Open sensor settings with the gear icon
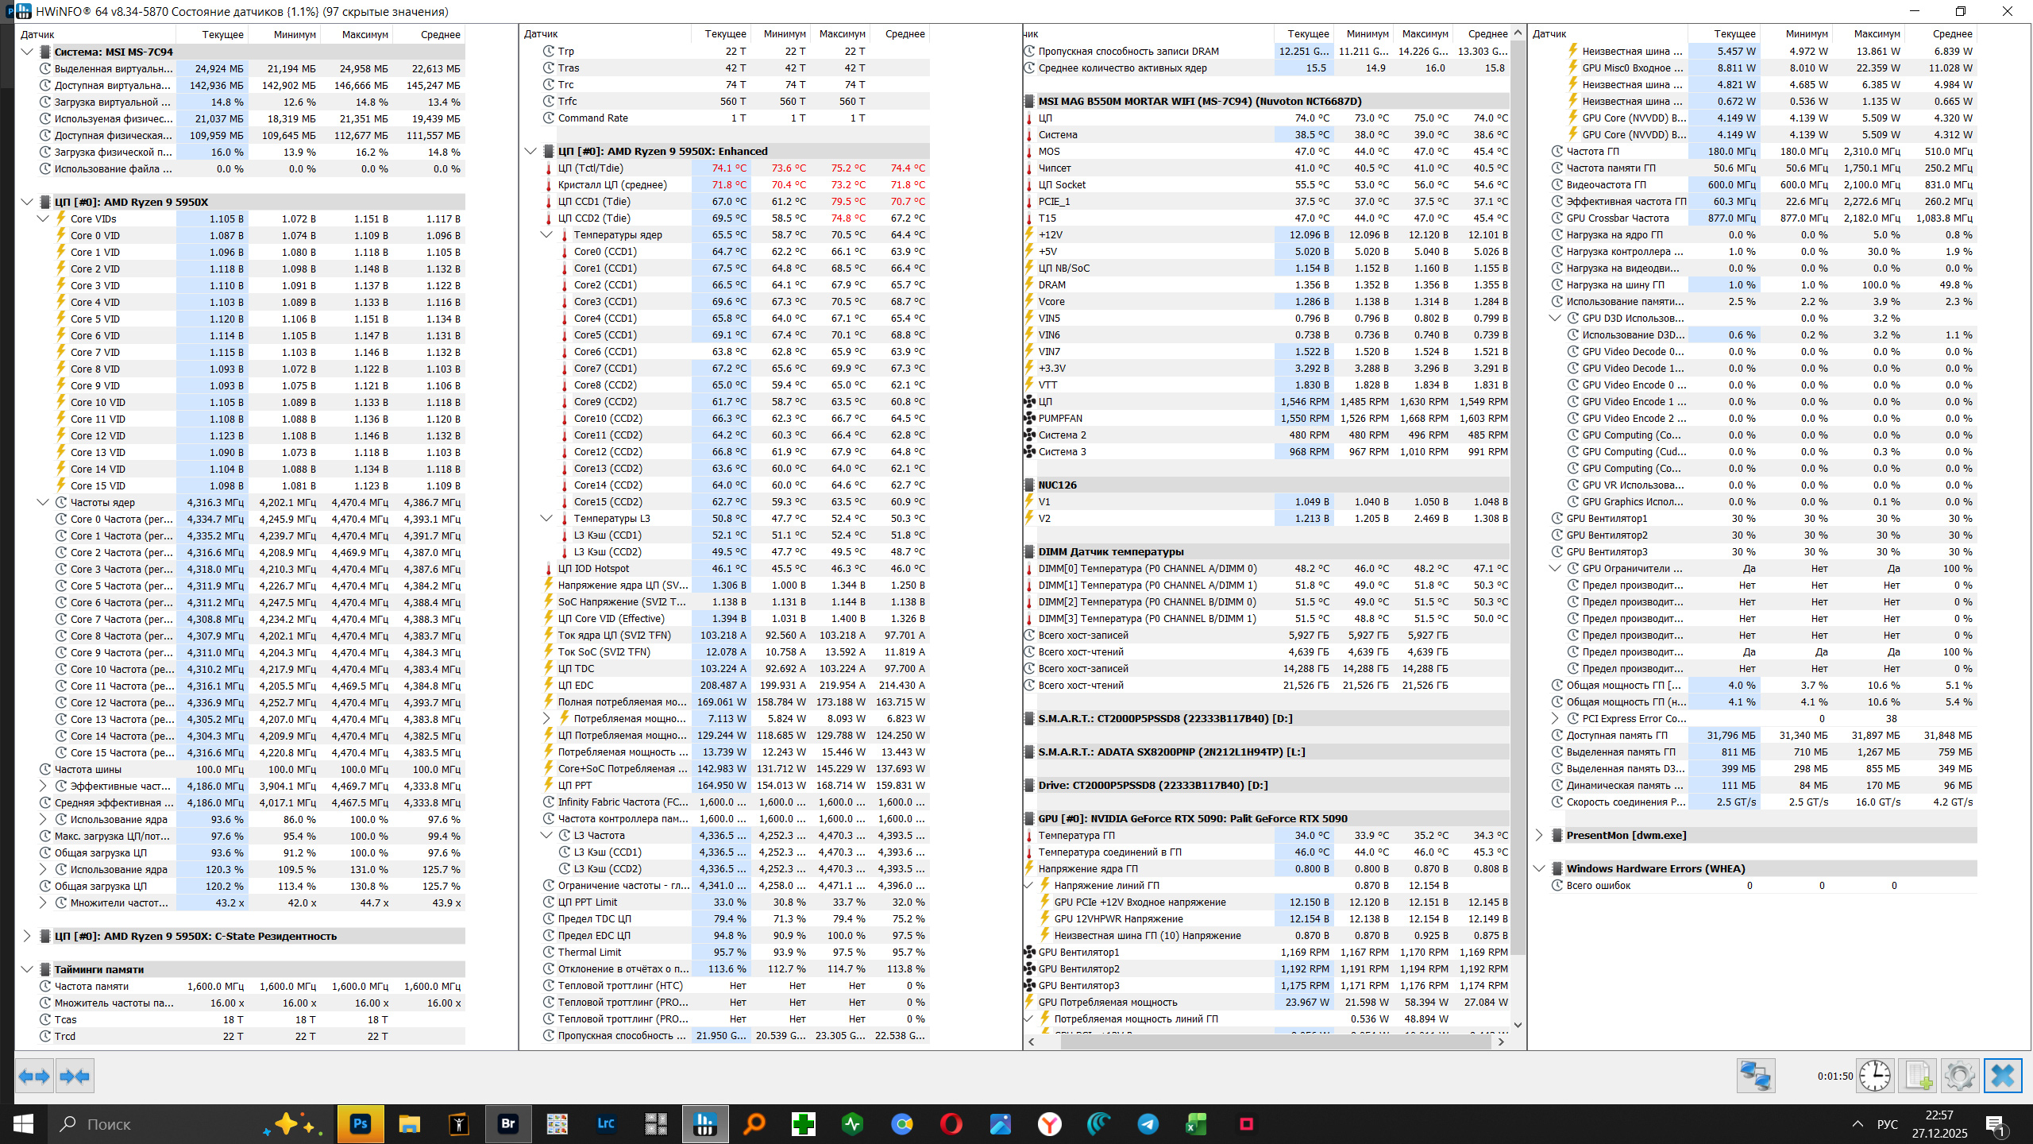Viewport: 2033px width, 1144px height. pyautogui.click(x=1959, y=1076)
